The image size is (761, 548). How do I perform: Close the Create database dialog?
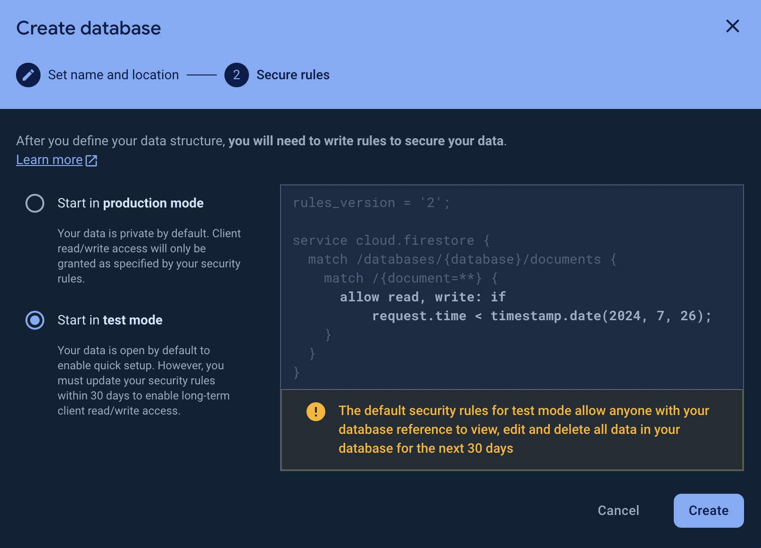pos(732,26)
